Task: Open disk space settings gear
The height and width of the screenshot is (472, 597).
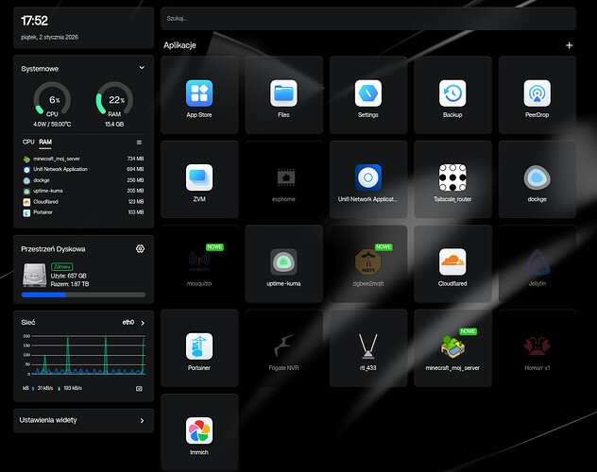Action: tap(140, 248)
